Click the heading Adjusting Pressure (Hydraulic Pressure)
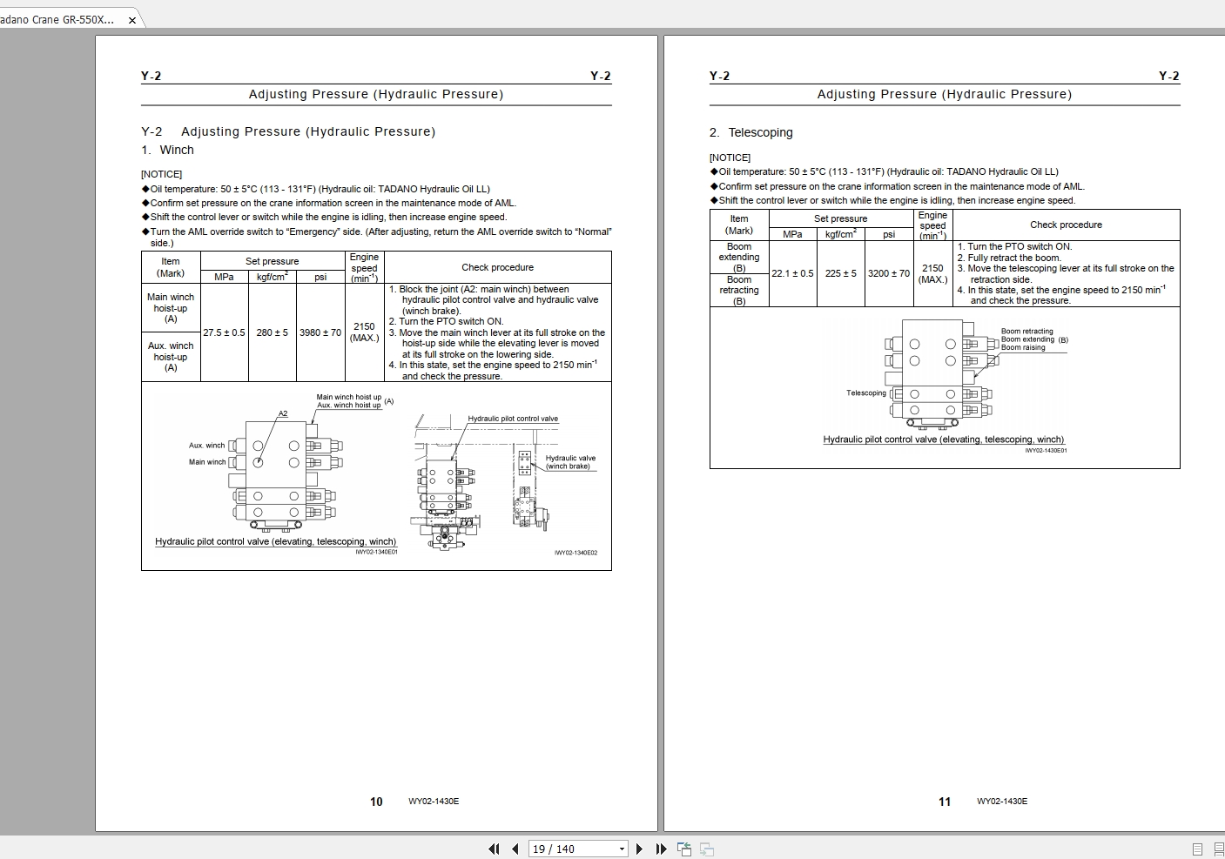The height and width of the screenshot is (859, 1225). click(376, 94)
